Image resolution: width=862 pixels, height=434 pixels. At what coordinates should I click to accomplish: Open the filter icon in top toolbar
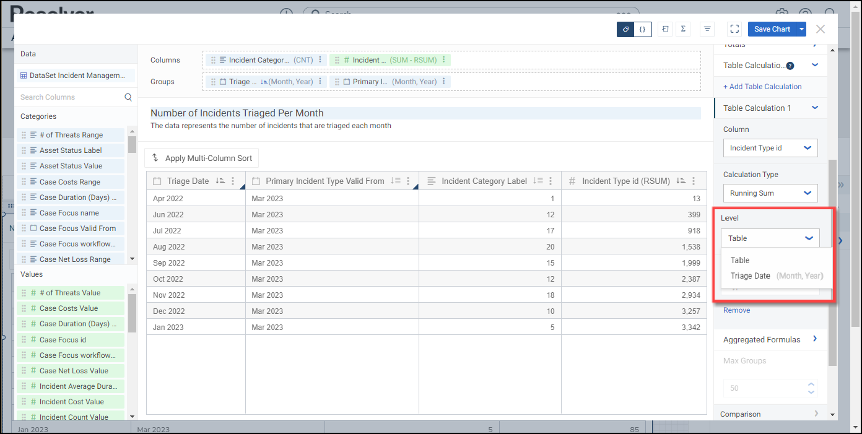pos(707,29)
